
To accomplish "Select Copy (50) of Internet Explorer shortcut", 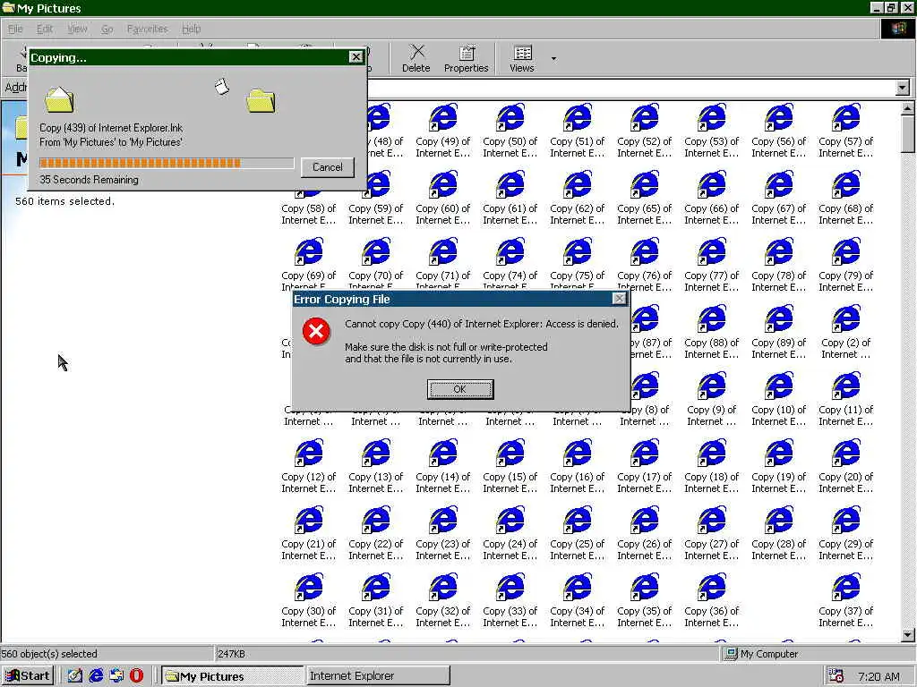I will (510, 131).
